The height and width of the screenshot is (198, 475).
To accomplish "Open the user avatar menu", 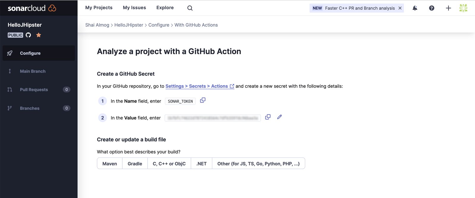I will 463,8.
